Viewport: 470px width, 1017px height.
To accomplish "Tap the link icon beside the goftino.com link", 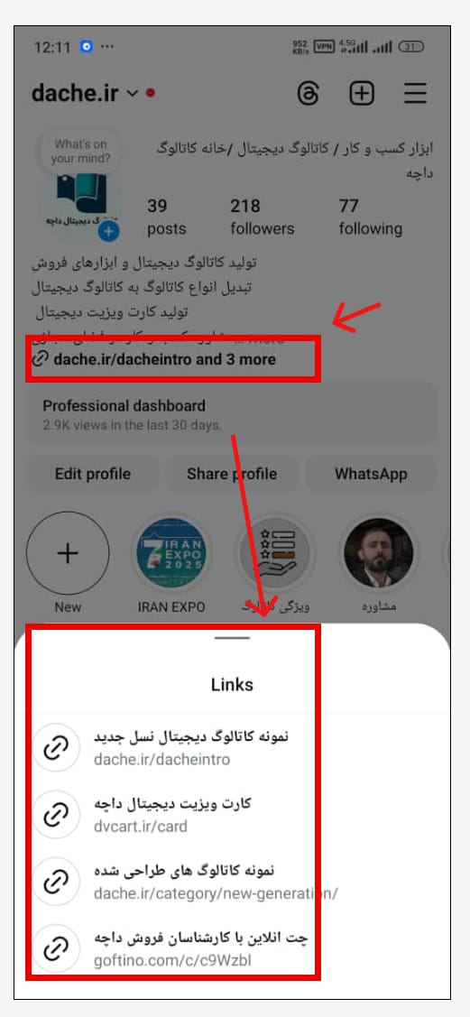I will [x=56, y=949].
